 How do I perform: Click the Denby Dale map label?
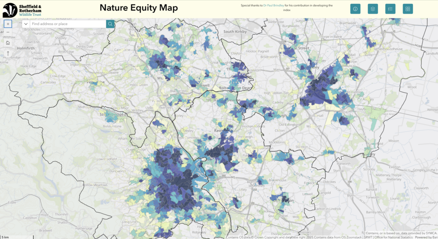(85, 47)
